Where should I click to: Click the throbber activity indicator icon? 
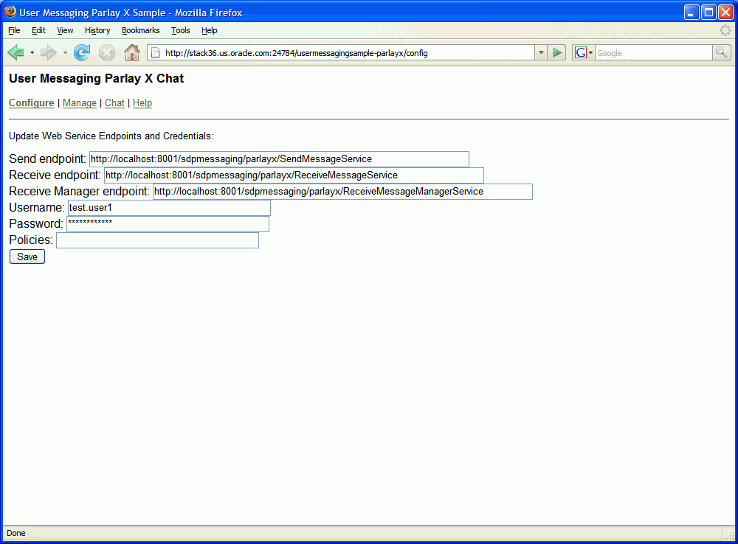click(x=725, y=30)
